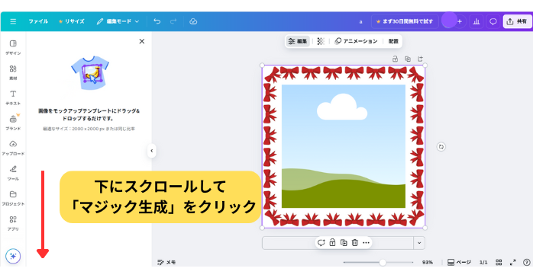Click まず30日間無料で試す button

[405, 21]
